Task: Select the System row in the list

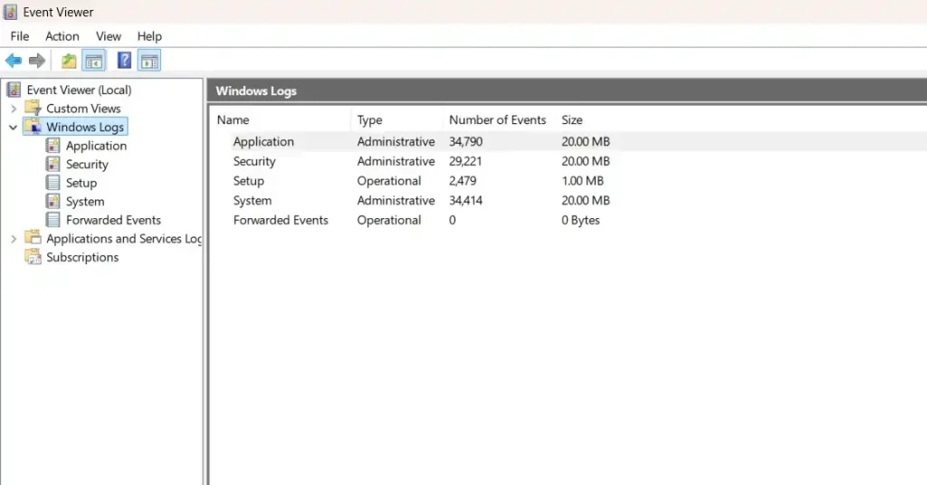Action: [x=568, y=200]
